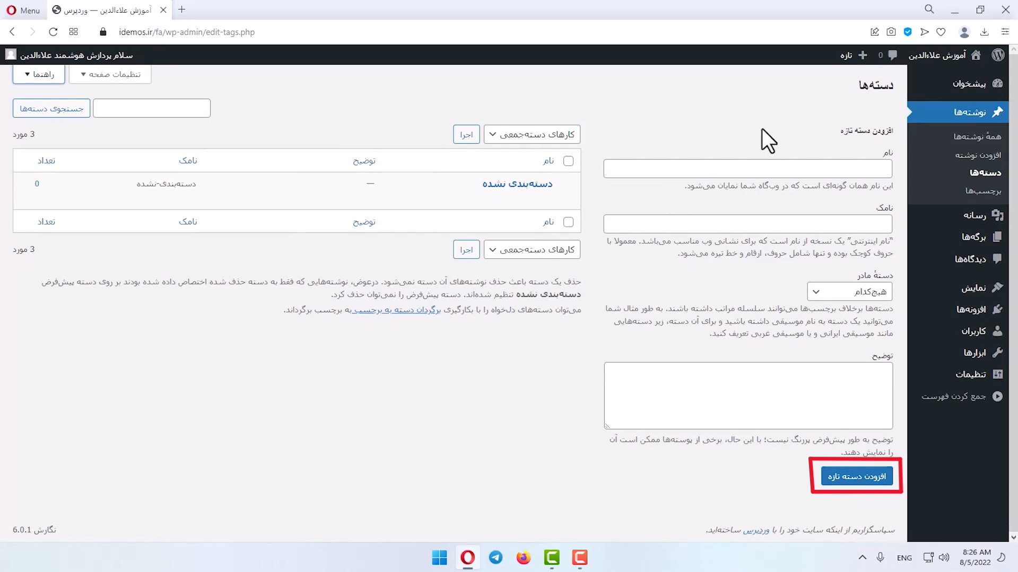Open the bottom کارهای دسته‌جمعی bulk actions dropdown
Screen dimensions: 1018x572
532,249
